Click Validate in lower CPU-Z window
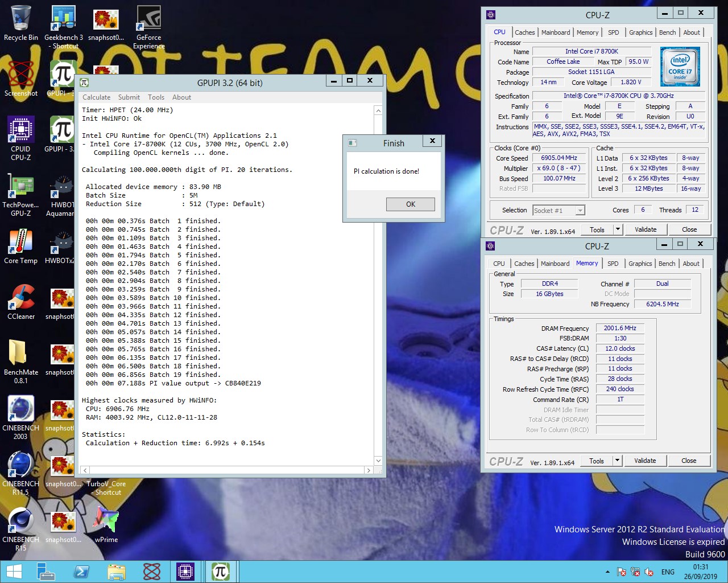This screenshot has height=583, width=728. (x=645, y=461)
